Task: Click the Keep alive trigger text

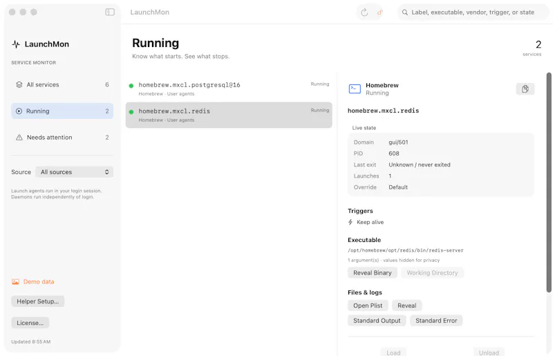Action: click(371, 222)
